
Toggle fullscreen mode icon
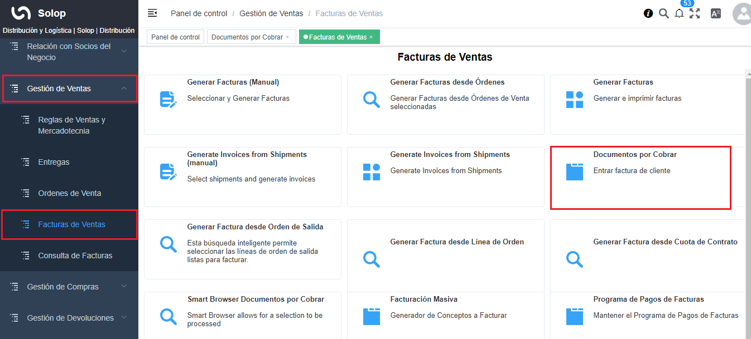click(x=695, y=13)
